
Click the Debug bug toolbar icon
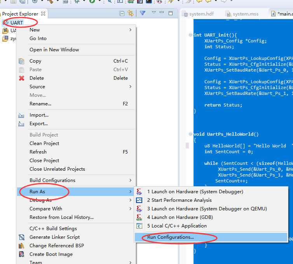77,1
